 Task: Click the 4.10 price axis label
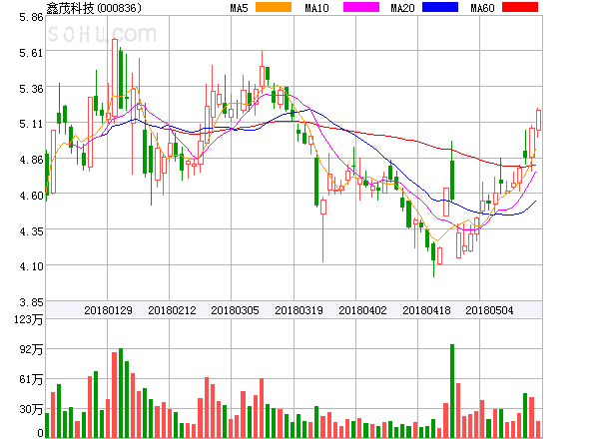pyautogui.click(x=31, y=266)
